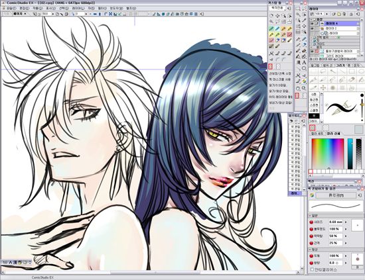Click the speaker-shaped icon at toolbar end
365x280 pixels.
click(x=202, y=14)
